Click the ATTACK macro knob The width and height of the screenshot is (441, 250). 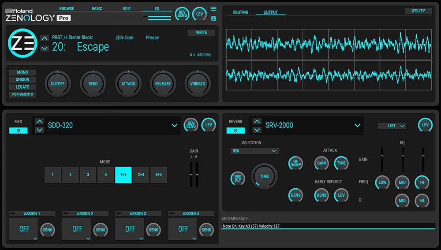pos(128,83)
